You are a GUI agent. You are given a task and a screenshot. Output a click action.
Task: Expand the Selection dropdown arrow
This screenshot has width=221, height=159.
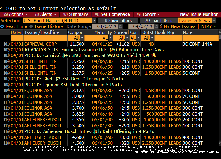click(x=94, y=21)
